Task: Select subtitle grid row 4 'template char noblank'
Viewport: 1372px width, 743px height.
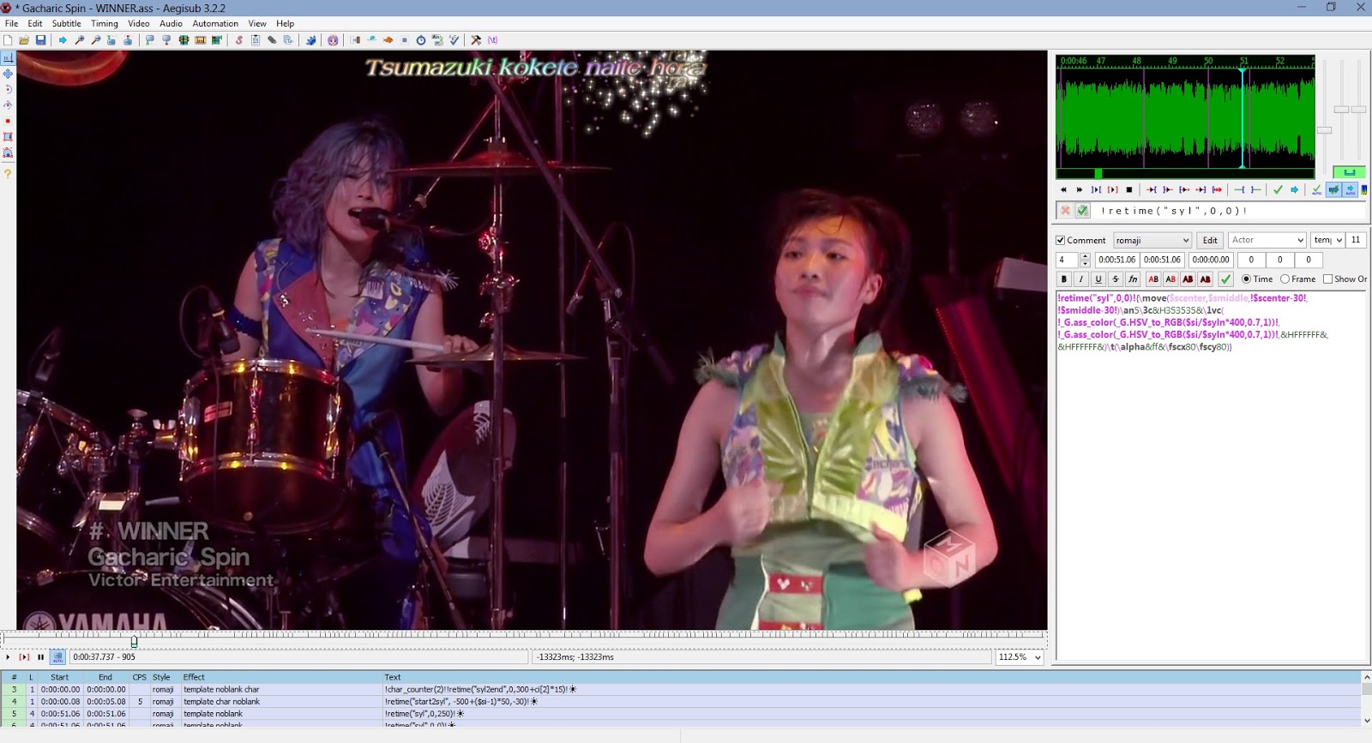Action: pos(682,702)
